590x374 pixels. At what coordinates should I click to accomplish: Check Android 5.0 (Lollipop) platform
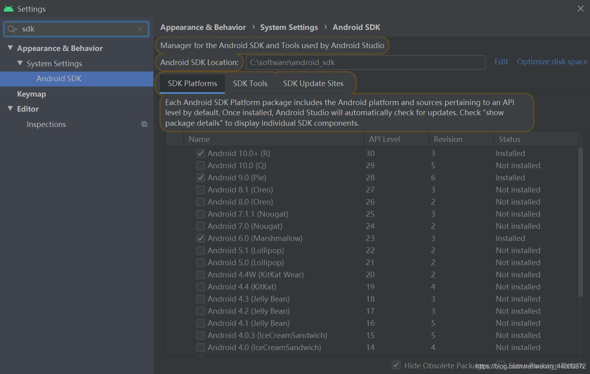coord(201,263)
